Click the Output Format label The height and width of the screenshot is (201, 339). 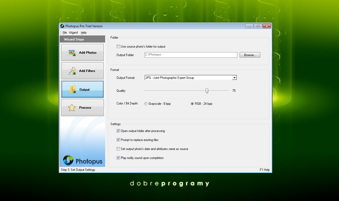coord(126,78)
